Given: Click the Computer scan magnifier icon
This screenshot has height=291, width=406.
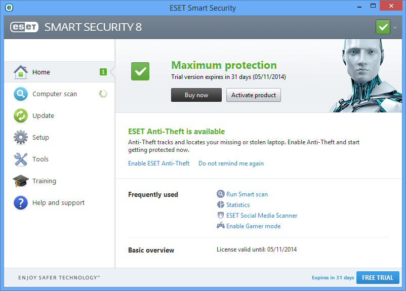Looking at the screenshot, I should click(20, 94).
